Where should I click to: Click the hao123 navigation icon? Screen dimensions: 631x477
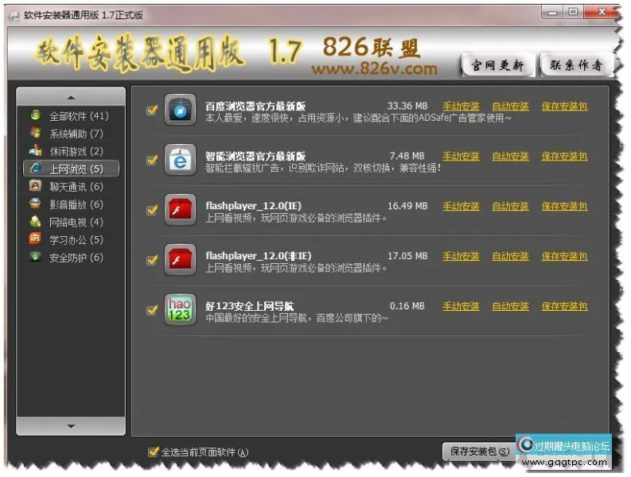coord(181,310)
